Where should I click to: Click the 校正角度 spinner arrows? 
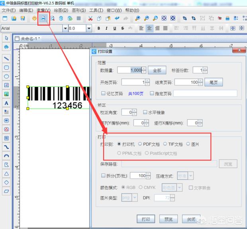(x=134, y=112)
